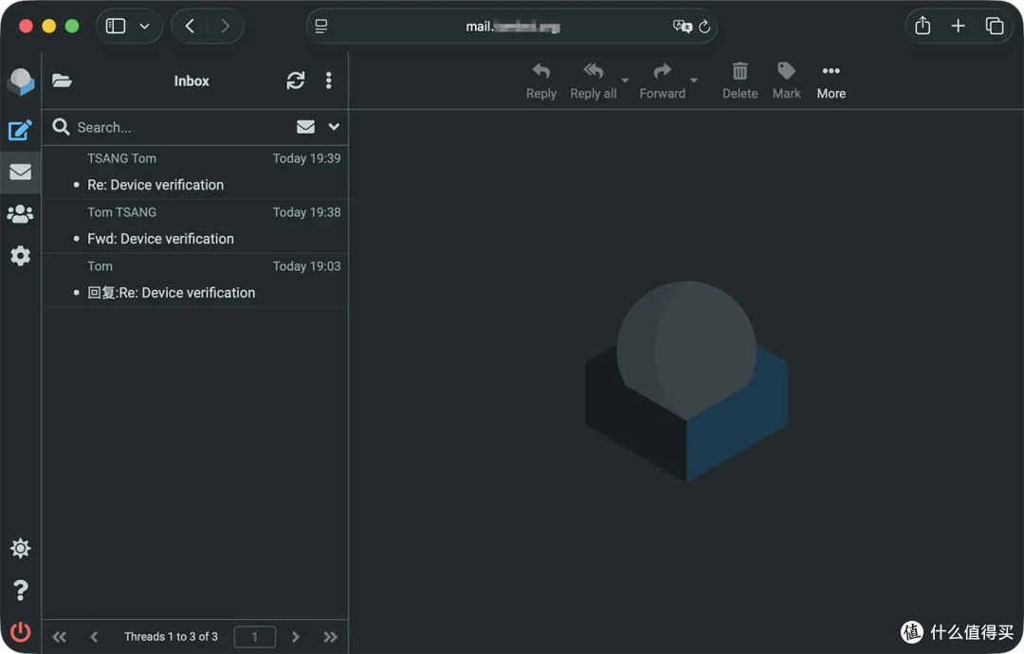Show the mail folders list
1024x654 pixels.
[x=62, y=81]
